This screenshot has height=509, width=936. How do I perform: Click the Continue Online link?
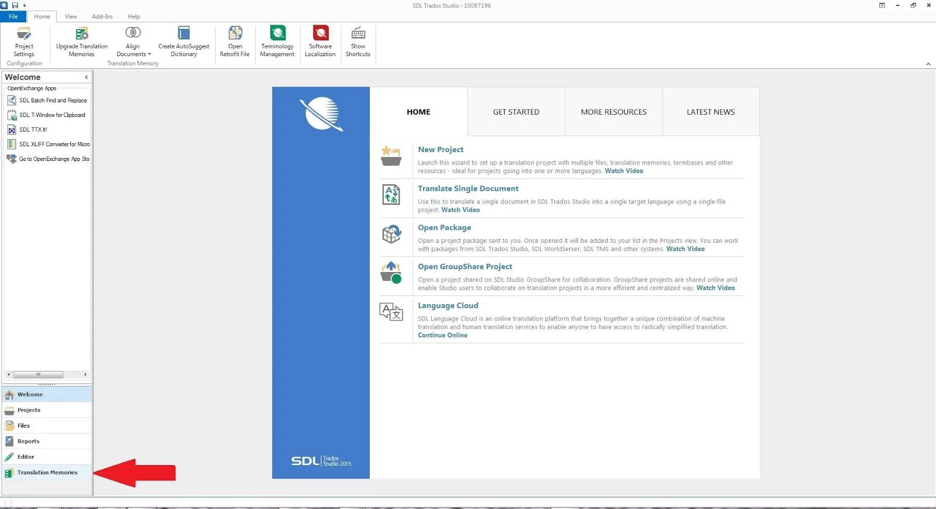pyautogui.click(x=442, y=335)
